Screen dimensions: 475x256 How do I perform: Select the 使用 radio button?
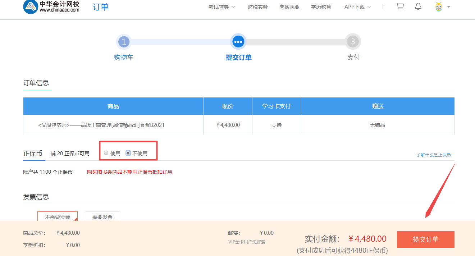point(106,153)
